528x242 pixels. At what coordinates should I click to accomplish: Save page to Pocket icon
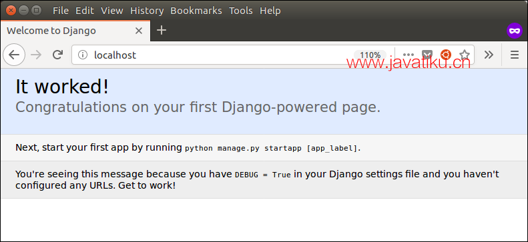click(427, 55)
